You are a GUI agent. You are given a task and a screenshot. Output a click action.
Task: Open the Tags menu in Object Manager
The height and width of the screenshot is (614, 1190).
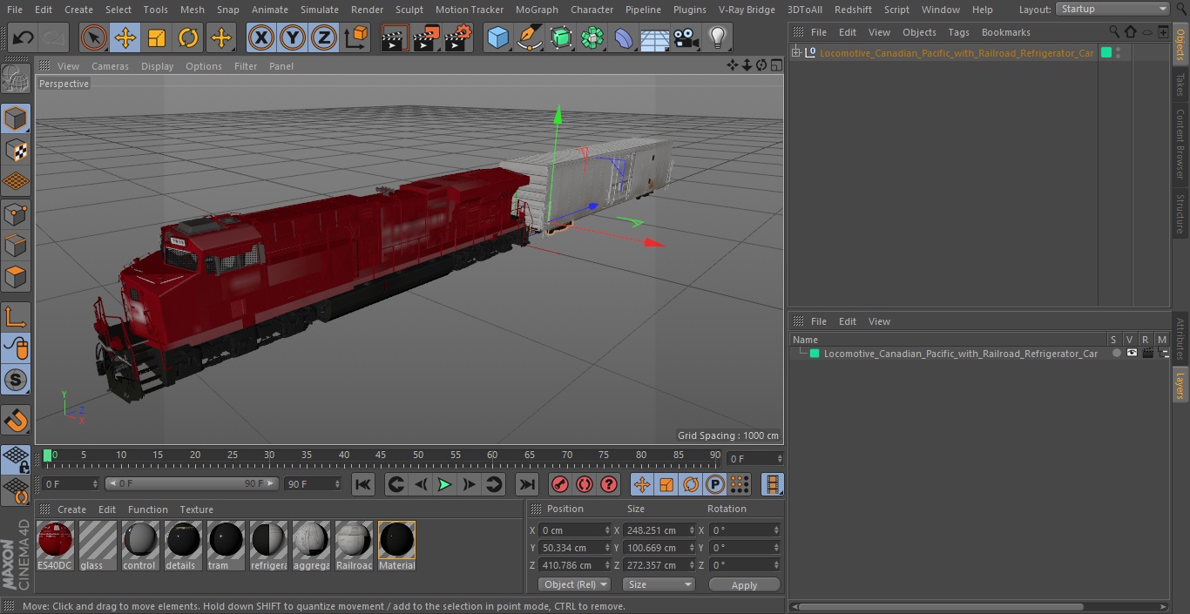958,32
